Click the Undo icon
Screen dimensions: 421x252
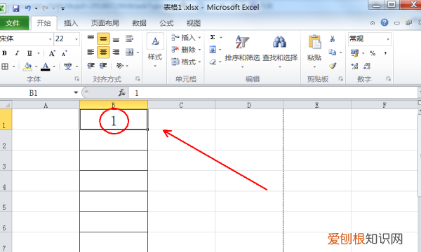28,8
